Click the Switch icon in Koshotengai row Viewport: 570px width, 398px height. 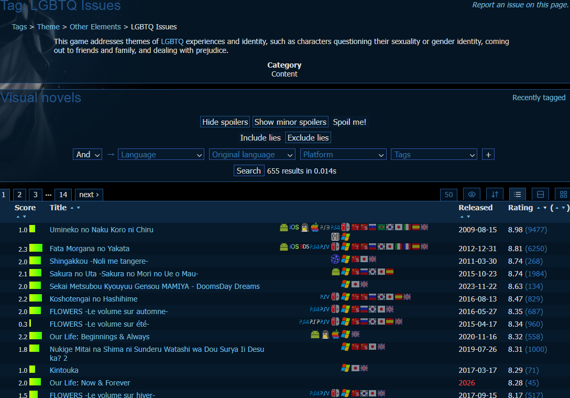335,297
